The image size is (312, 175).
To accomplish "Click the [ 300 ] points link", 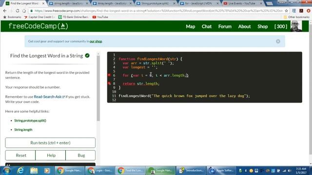I will coord(281,26).
